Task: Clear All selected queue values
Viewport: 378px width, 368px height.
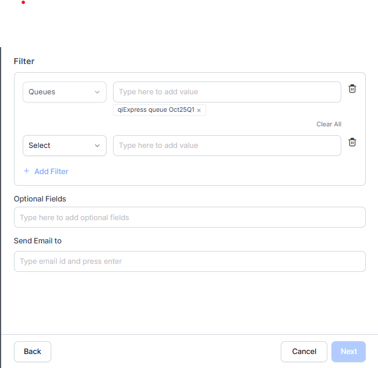Action: pos(328,124)
